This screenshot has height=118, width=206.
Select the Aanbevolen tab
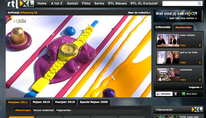click(183, 27)
